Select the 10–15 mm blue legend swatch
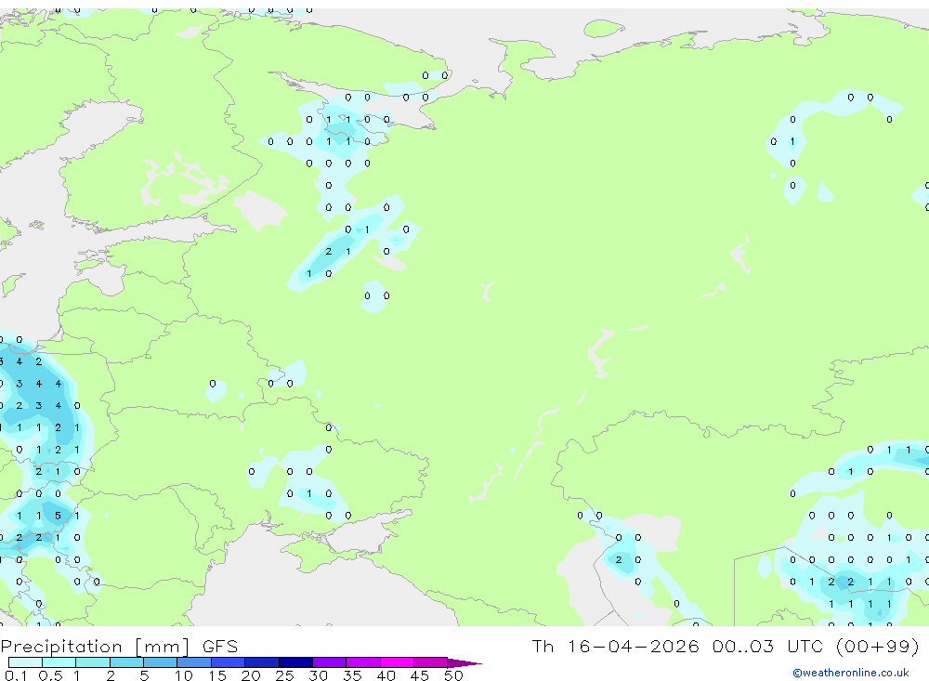 pos(194,662)
